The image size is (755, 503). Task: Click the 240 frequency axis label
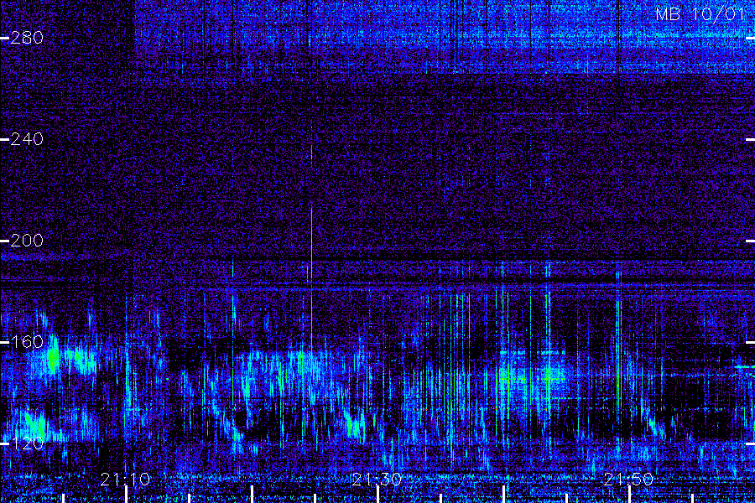pos(27,140)
